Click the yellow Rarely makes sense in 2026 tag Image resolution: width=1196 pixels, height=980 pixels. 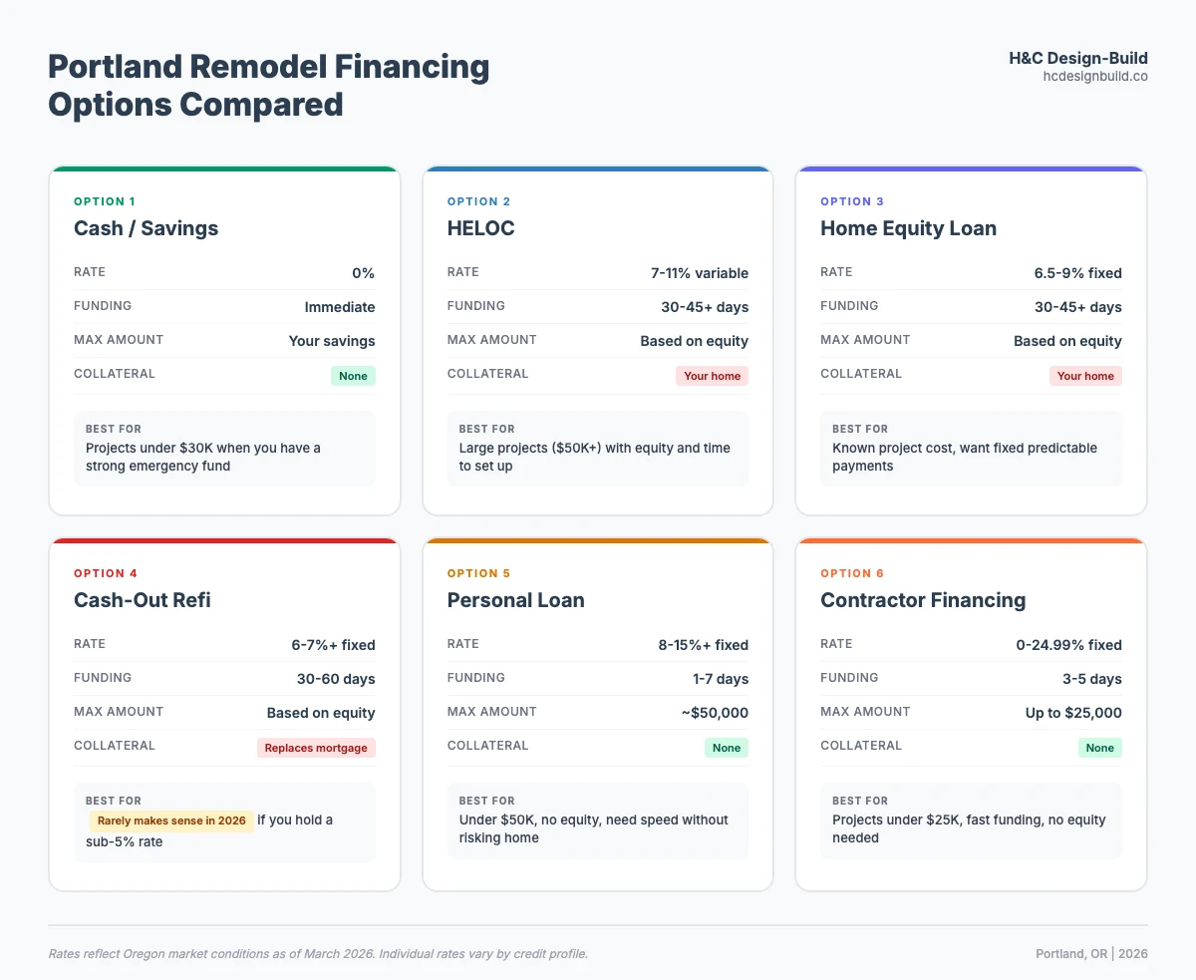click(171, 820)
